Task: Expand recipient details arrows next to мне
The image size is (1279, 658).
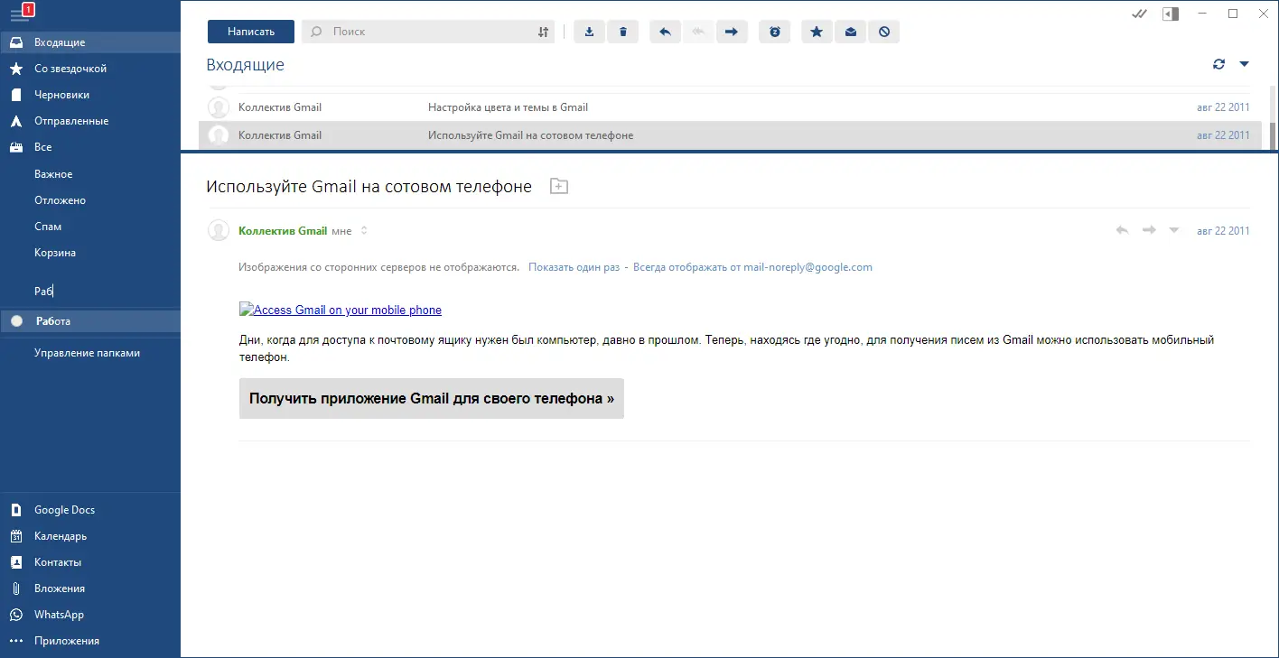Action: (364, 231)
